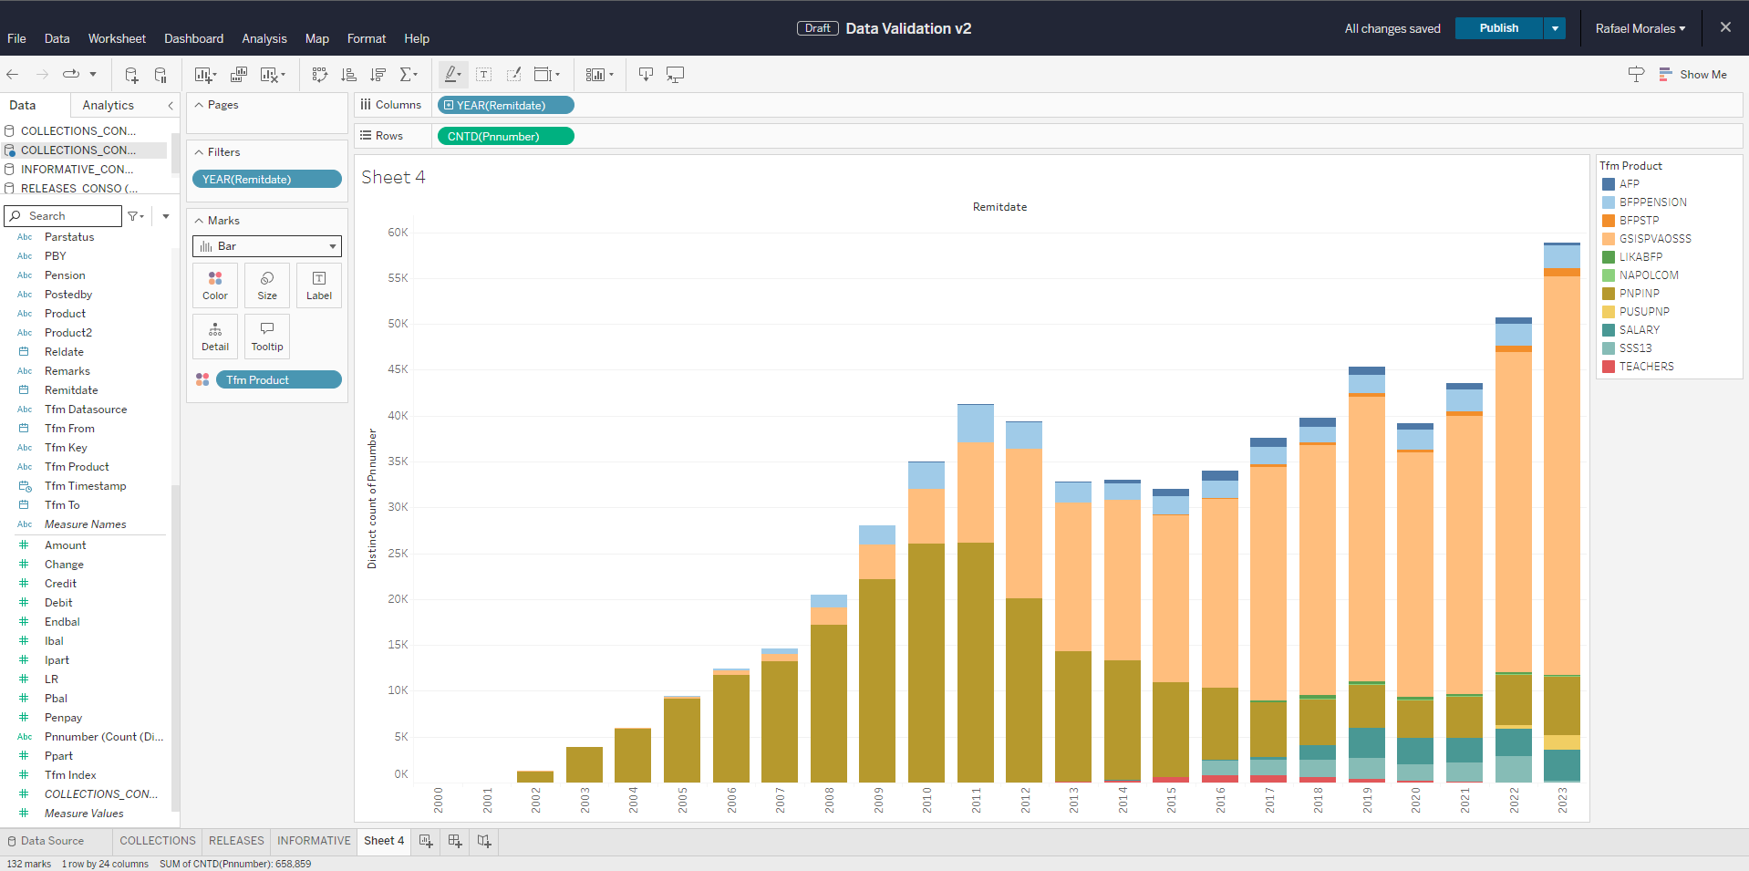
Task: Click the Size marks card
Action: click(267, 285)
